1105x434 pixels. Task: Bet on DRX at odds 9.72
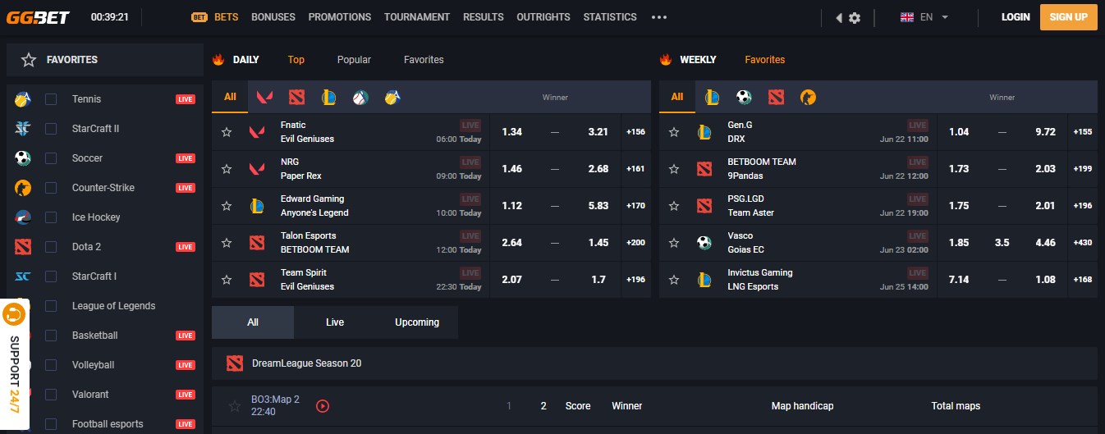click(1046, 132)
